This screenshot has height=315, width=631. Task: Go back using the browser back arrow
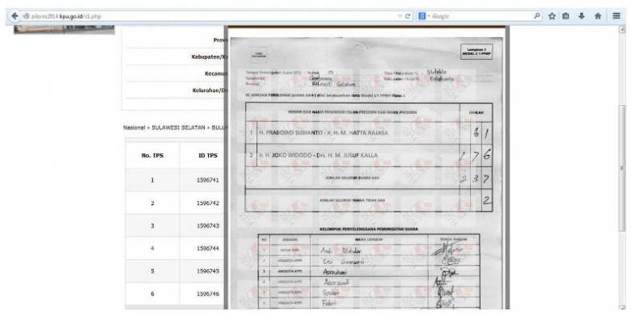pyautogui.click(x=15, y=16)
